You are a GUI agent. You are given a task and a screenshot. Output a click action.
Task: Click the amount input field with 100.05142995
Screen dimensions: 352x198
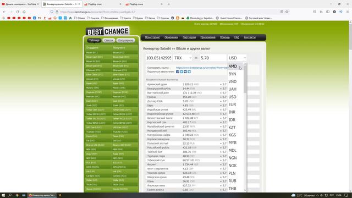[x=158, y=58]
